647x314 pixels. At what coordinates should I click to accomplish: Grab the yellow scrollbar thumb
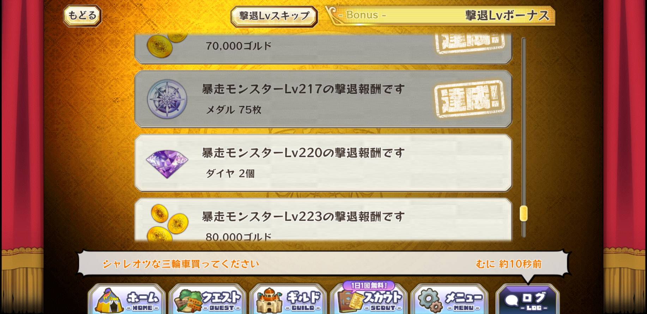(524, 214)
